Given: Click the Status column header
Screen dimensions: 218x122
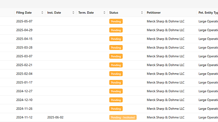Looking at the screenshot, I should tap(126, 13).
